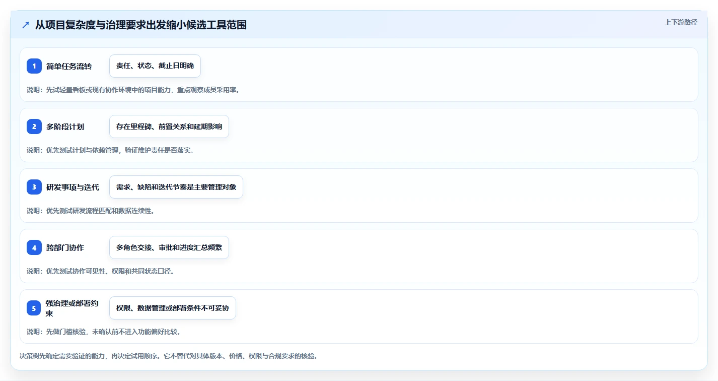Click the 责任、状态、截止日明确 condition box
This screenshot has width=718, height=381.
155,66
